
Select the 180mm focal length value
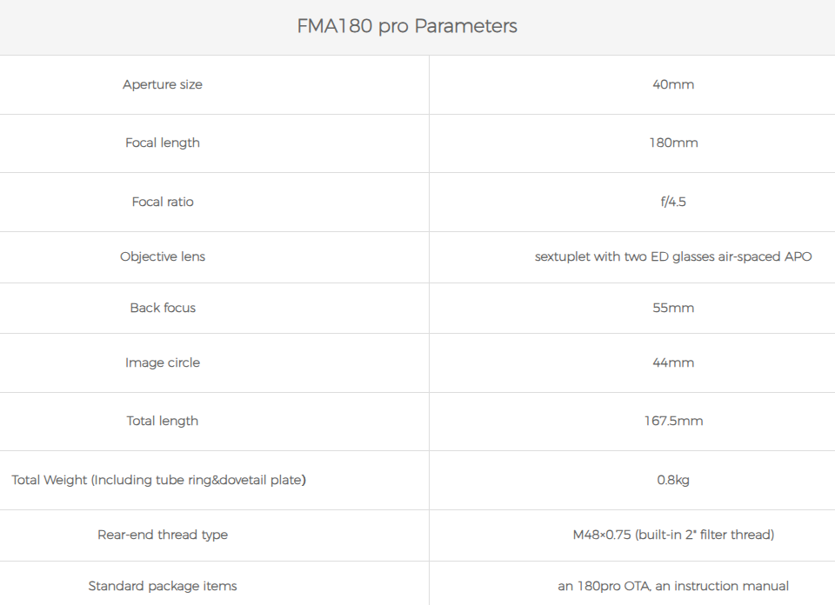673,143
